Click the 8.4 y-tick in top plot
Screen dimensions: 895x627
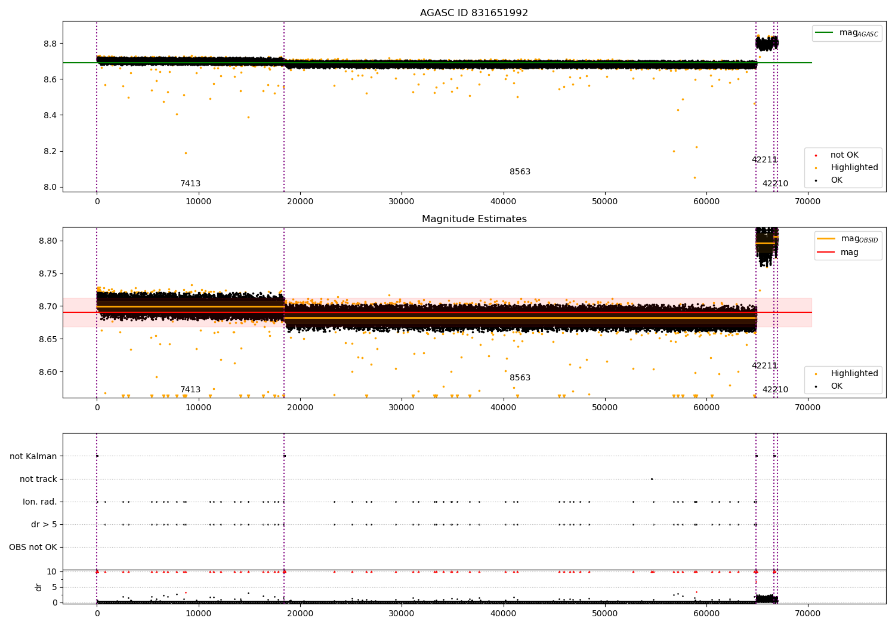click(x=50, y=115)
